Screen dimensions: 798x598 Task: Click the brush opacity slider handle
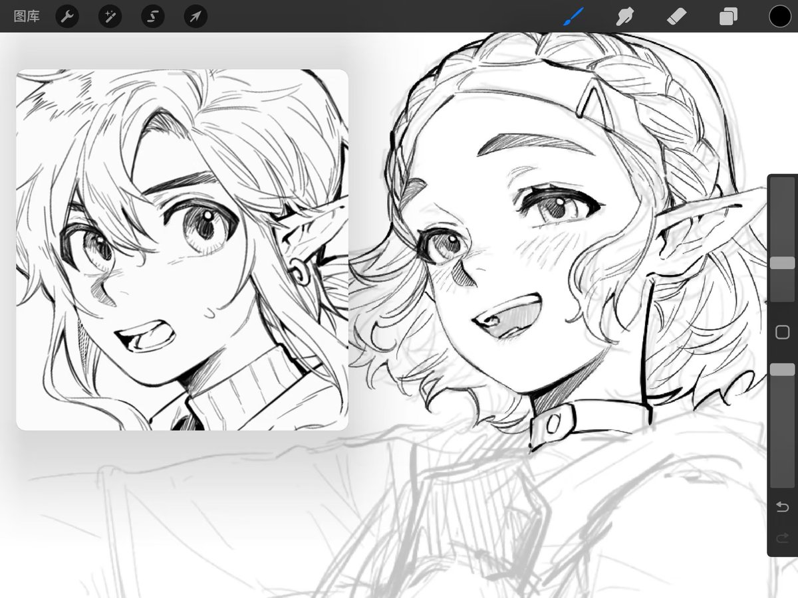click(x=783, y=369)
